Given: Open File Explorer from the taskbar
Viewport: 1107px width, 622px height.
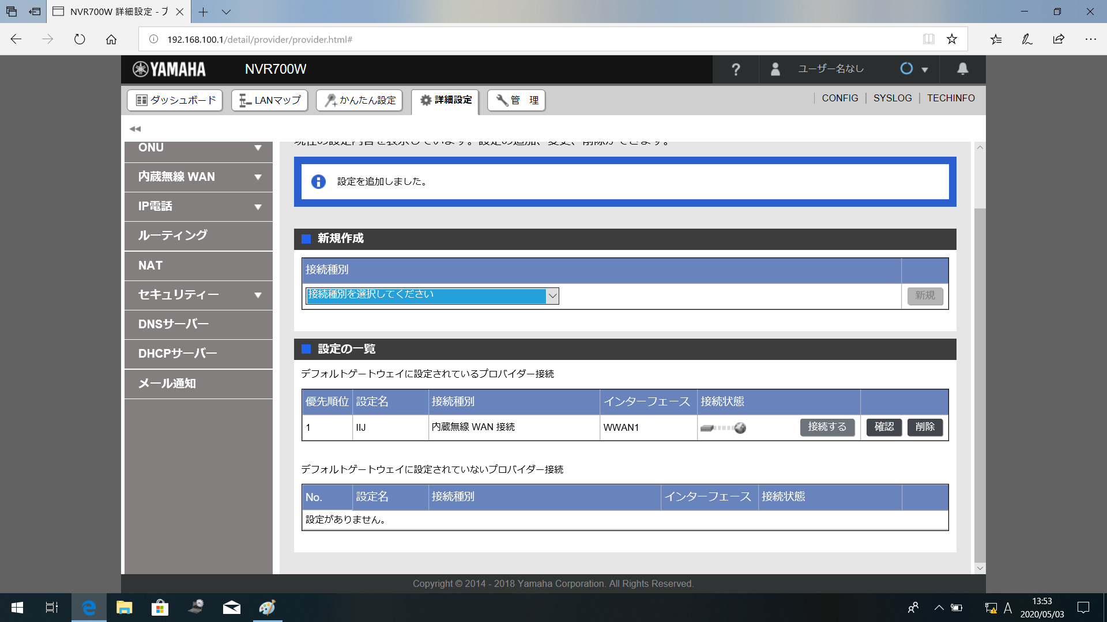Looking at the screenshot, I should coord(124,608).
